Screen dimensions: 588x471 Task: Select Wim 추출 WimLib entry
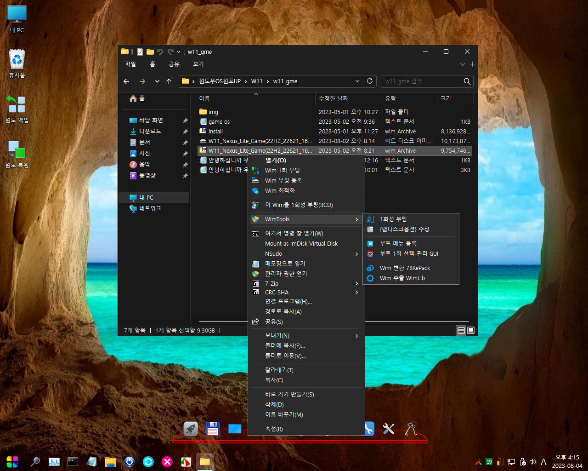tap(411, 278)
